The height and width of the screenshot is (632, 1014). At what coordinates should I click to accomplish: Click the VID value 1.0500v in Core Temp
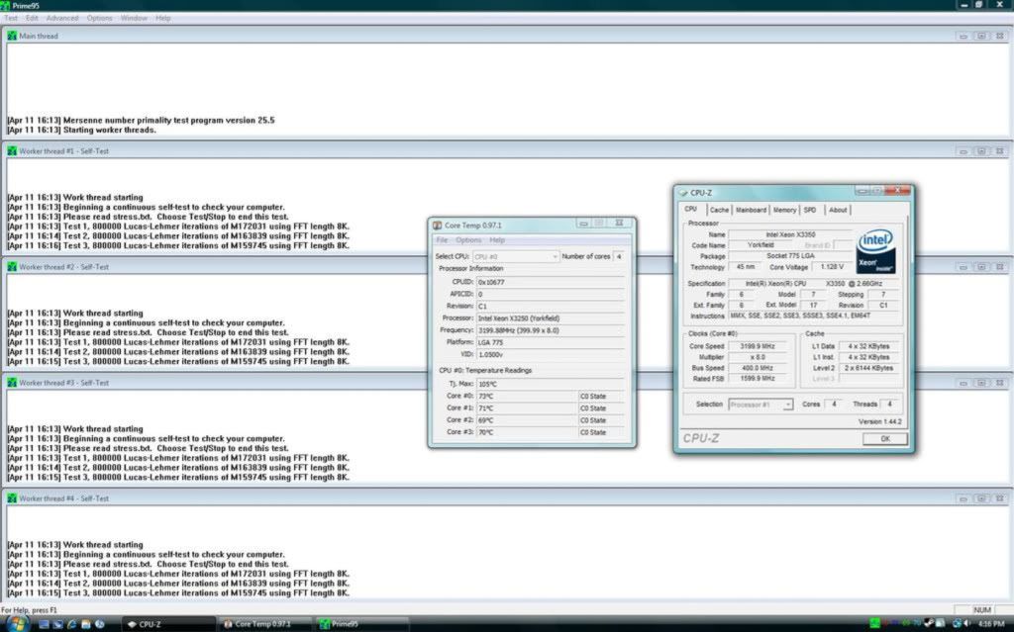coord(551,355)
